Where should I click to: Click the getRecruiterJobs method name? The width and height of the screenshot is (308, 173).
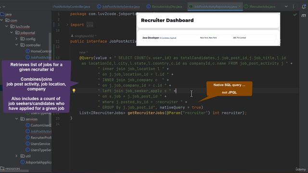click(x=145, y=113)
